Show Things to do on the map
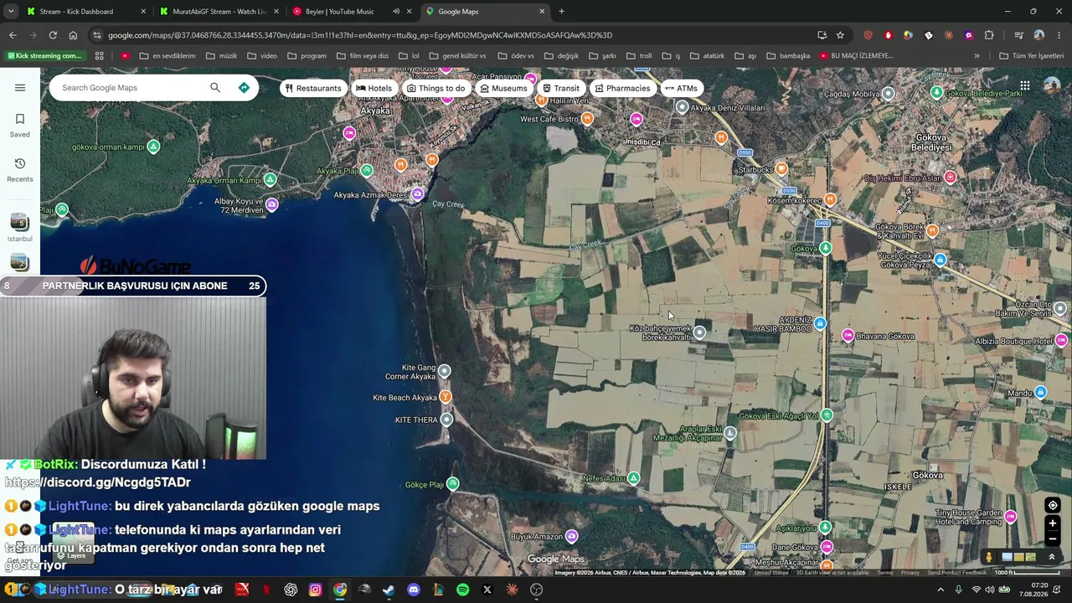 click(435, 88)
